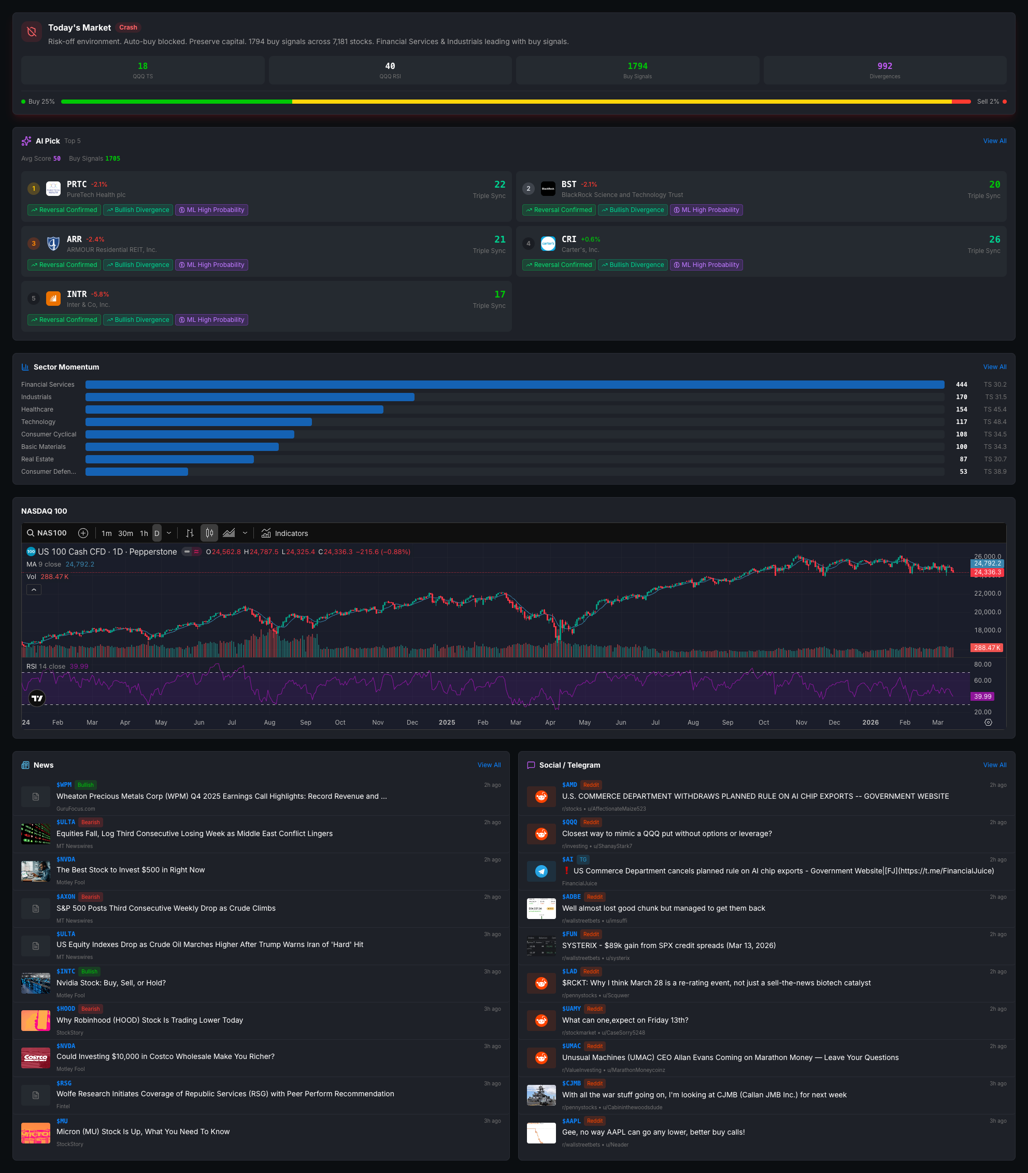This screenshot has width=1028, height=1173.
Task: Click the Costco news article thumbnail
Action: pos(36,1057)
